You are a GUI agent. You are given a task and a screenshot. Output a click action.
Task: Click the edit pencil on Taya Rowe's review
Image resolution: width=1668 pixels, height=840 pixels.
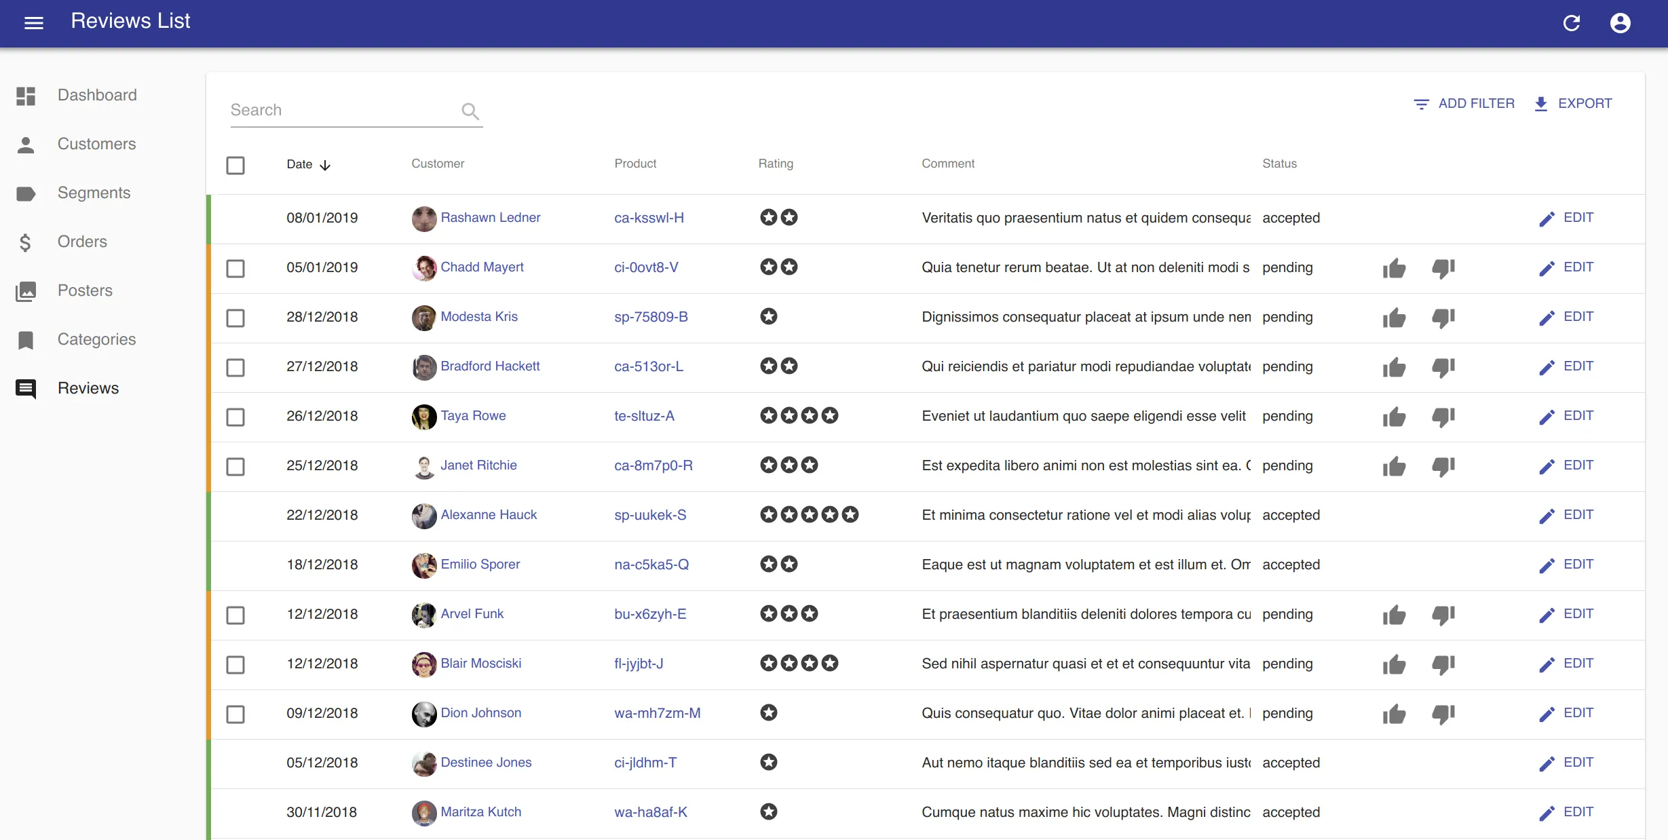coord(1548,417)
